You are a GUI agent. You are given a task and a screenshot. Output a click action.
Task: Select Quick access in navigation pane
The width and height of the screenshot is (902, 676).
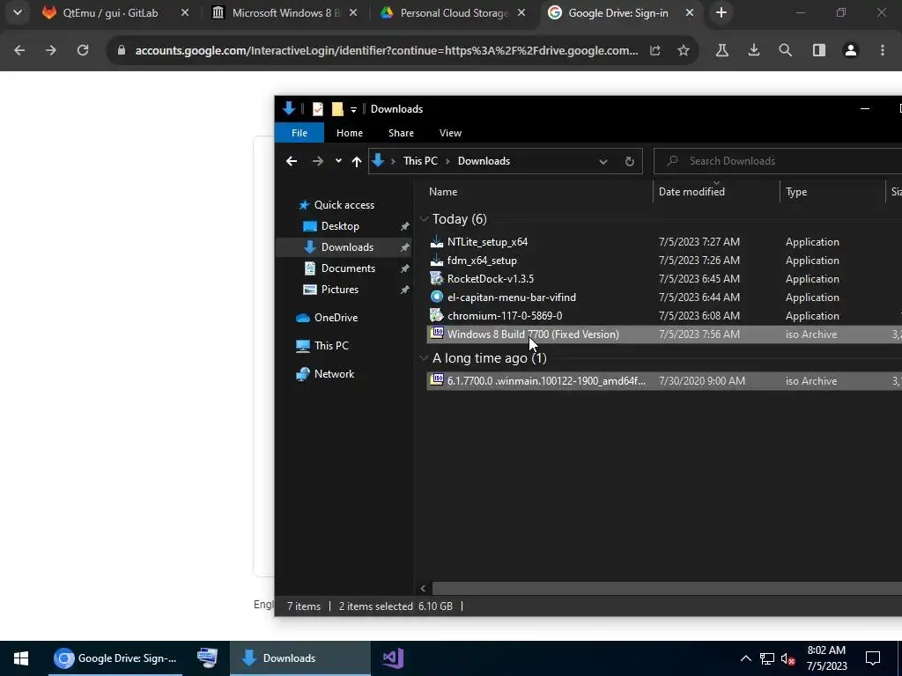click(344, 204)
